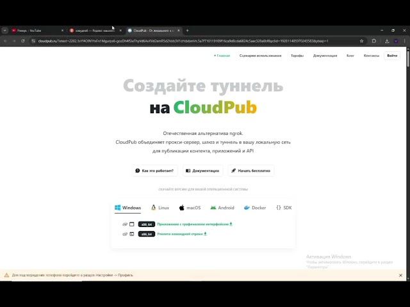Click the Android robot icon
This screenshot has width=410, height=307.
tap(213, 208)
